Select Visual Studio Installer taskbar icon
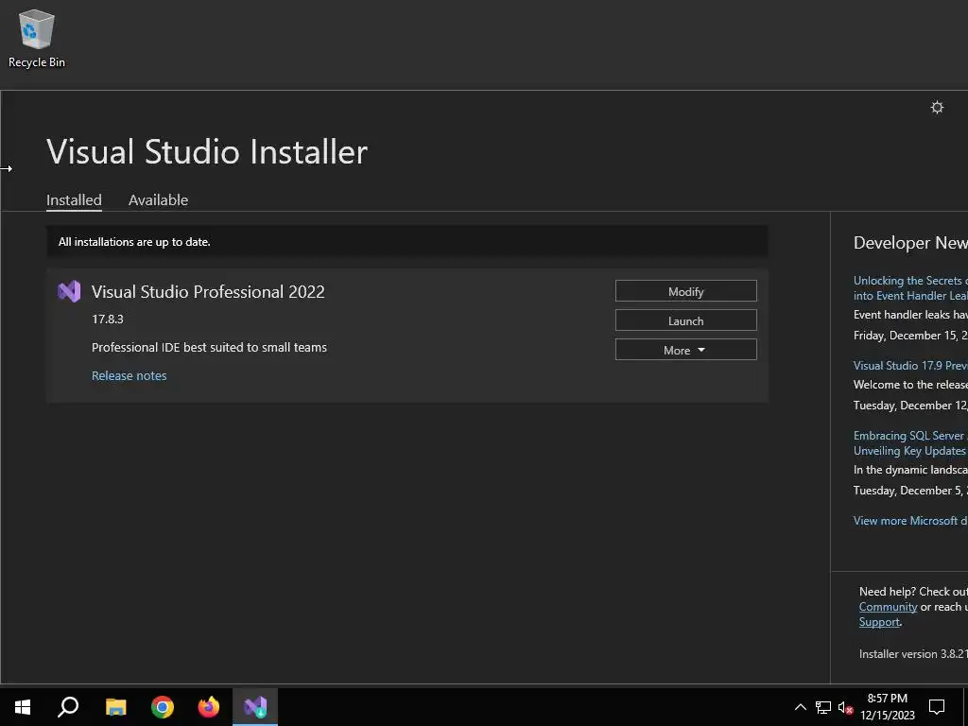 point(255,707)
